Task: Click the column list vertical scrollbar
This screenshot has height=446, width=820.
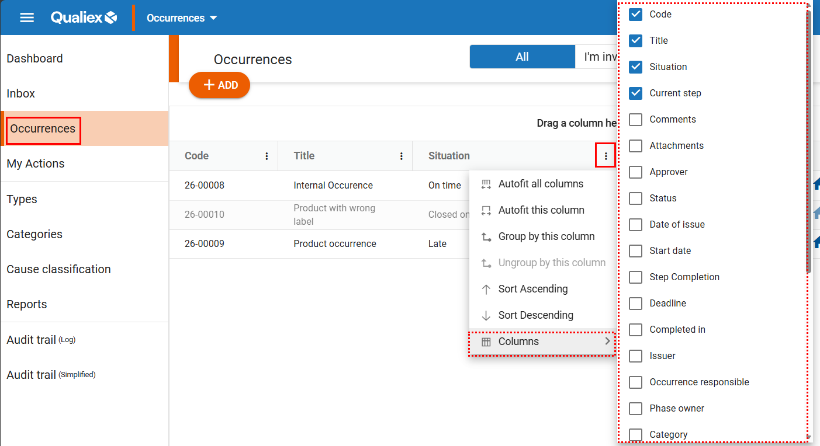Action: click(808, 140)
